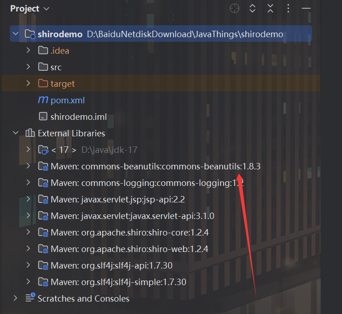Hide the Project tool window
The height and width of the screenshot is (314, 342).
click(x=306, y=8)
